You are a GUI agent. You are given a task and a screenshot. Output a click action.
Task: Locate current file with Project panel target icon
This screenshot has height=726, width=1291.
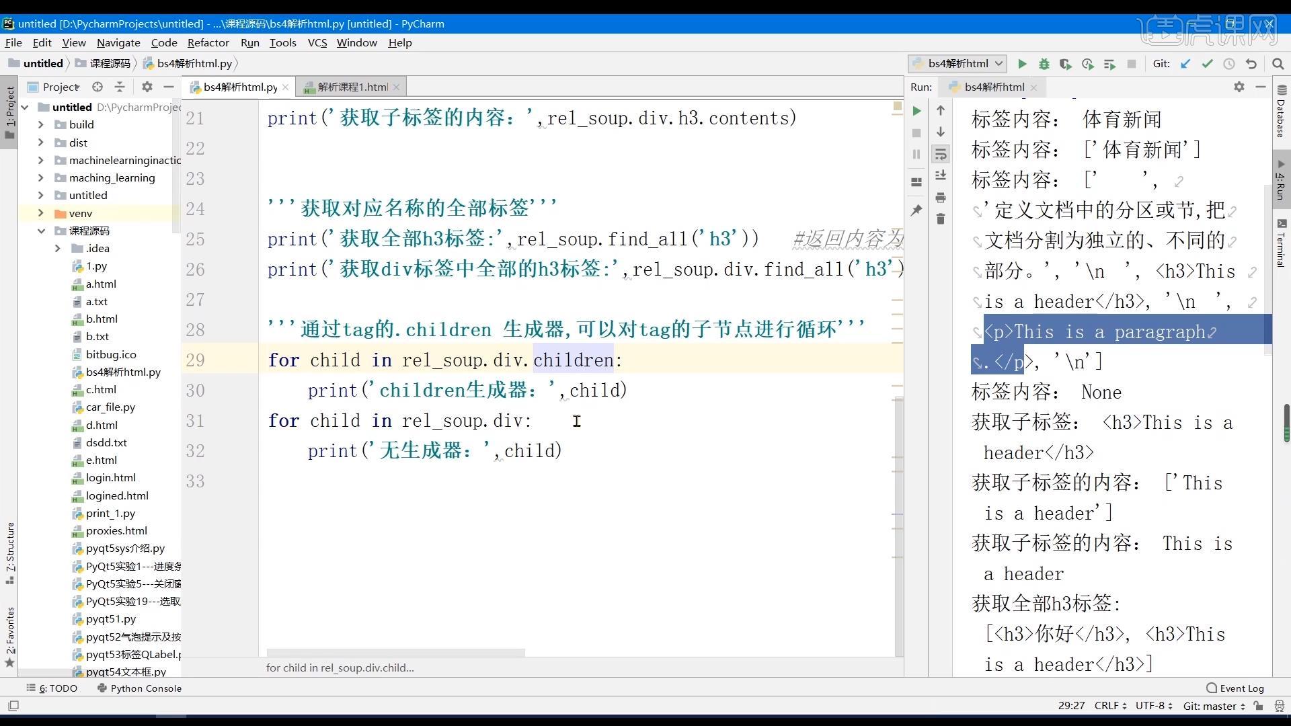pyautogui.click(x=97, y=87)
